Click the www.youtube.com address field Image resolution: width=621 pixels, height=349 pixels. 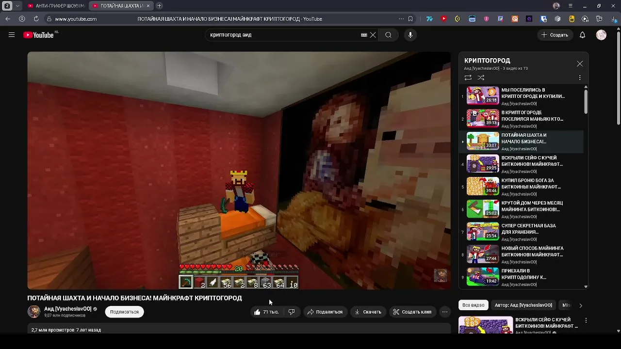click(76, 19)
